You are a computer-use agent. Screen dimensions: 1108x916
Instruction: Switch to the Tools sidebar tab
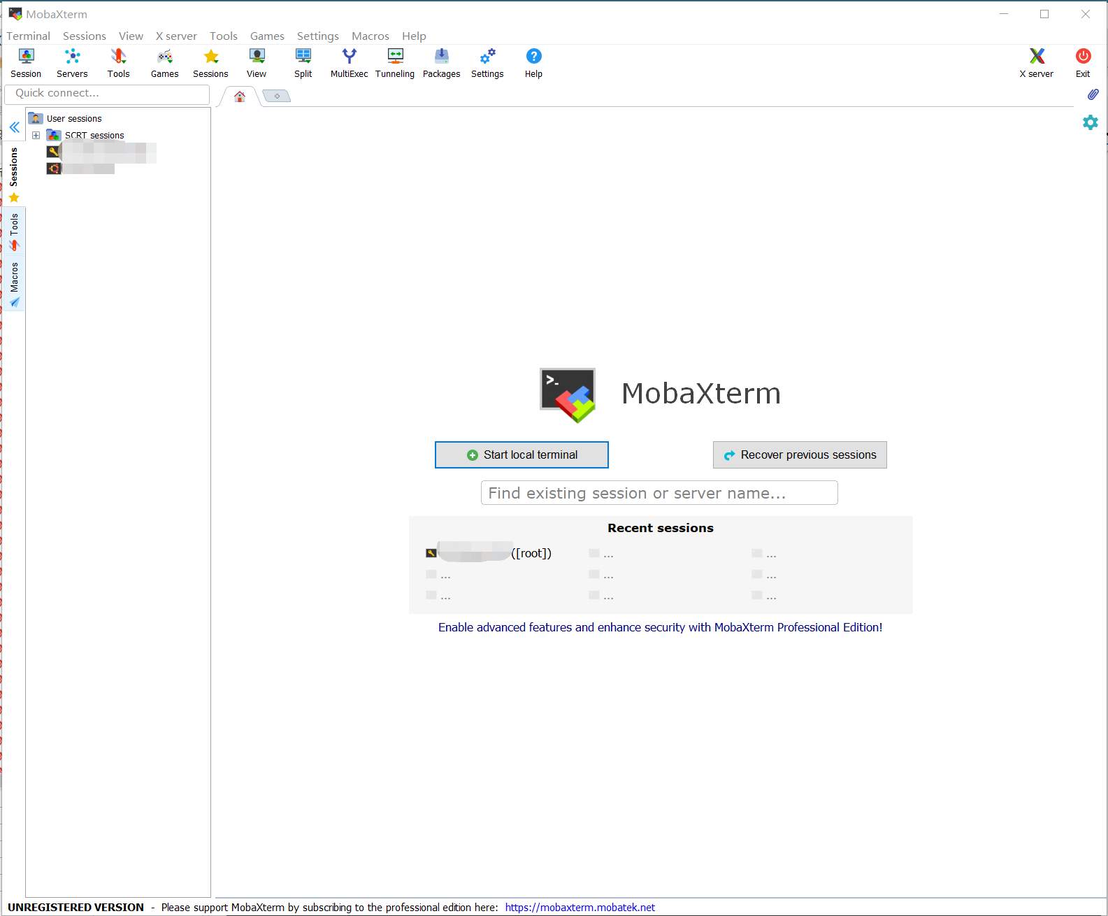(14, 232)
